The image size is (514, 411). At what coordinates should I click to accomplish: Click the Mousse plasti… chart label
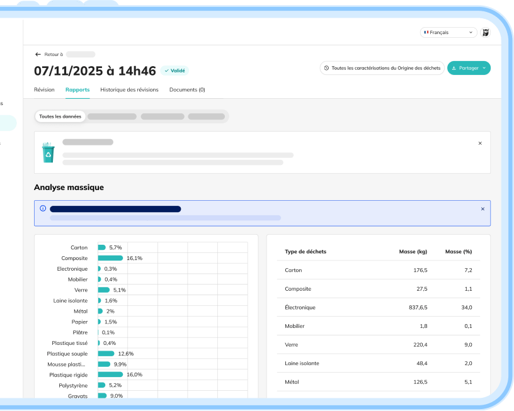click(66, 364)
